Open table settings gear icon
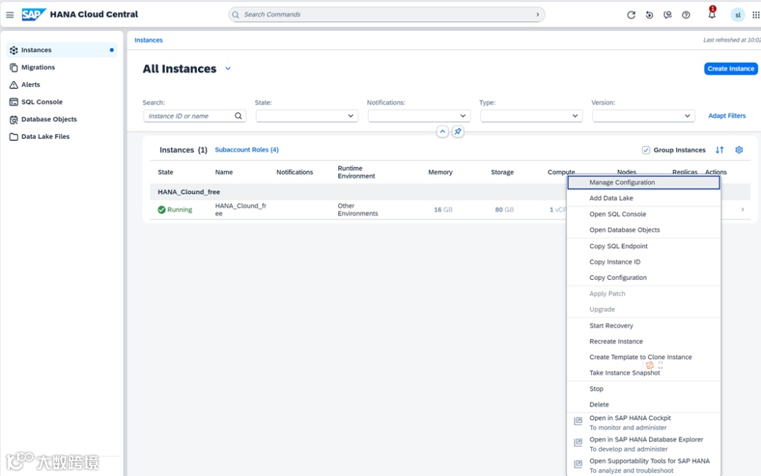The image size is (761, 476). click(x=738, y=149)
